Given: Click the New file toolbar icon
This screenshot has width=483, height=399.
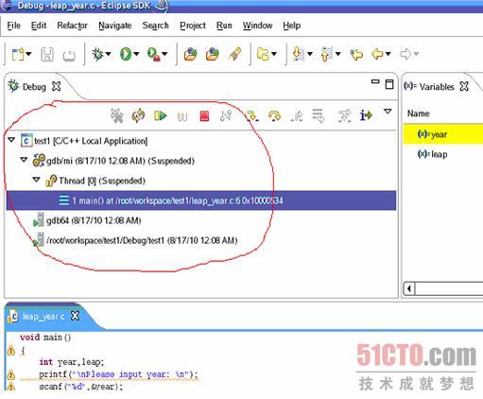Looking at the screenshot, I should pos(18,54).
